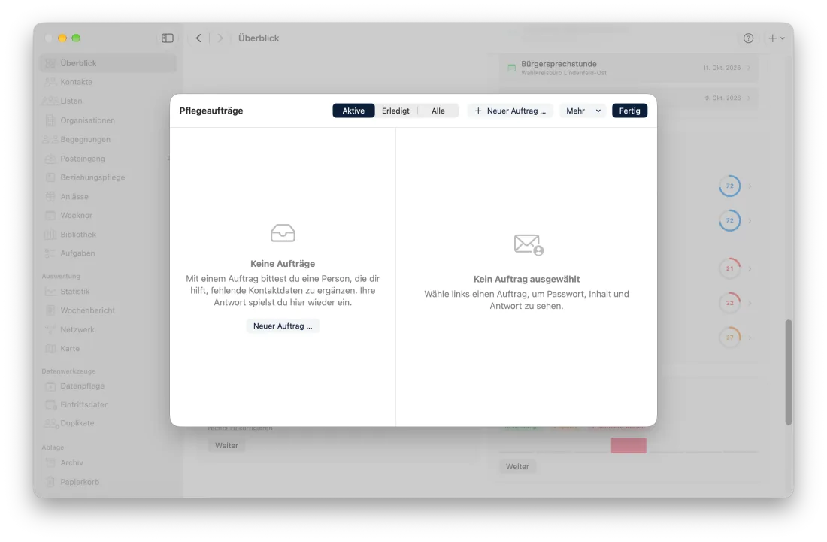Image resolution: width=827 pixels, height=542 pixels.
Task: Go forward with the right chevron arrow
Action: (x=220, y=38)
